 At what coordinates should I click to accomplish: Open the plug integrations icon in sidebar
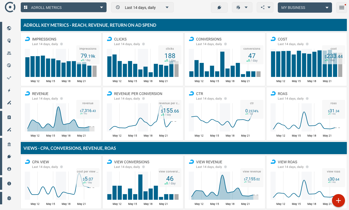click(9, 157)
